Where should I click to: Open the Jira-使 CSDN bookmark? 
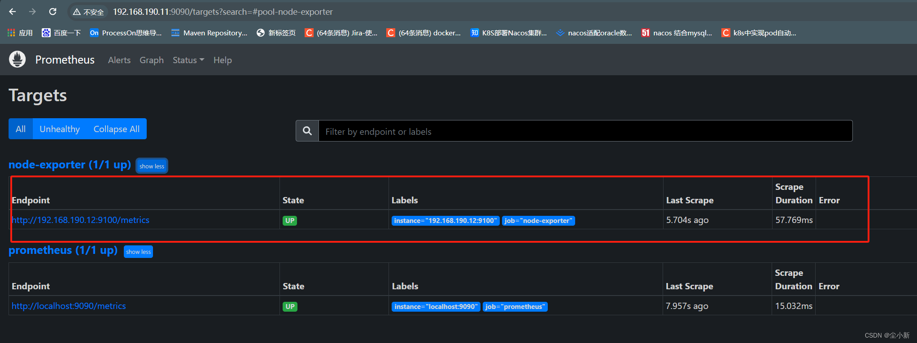(341, 33)
